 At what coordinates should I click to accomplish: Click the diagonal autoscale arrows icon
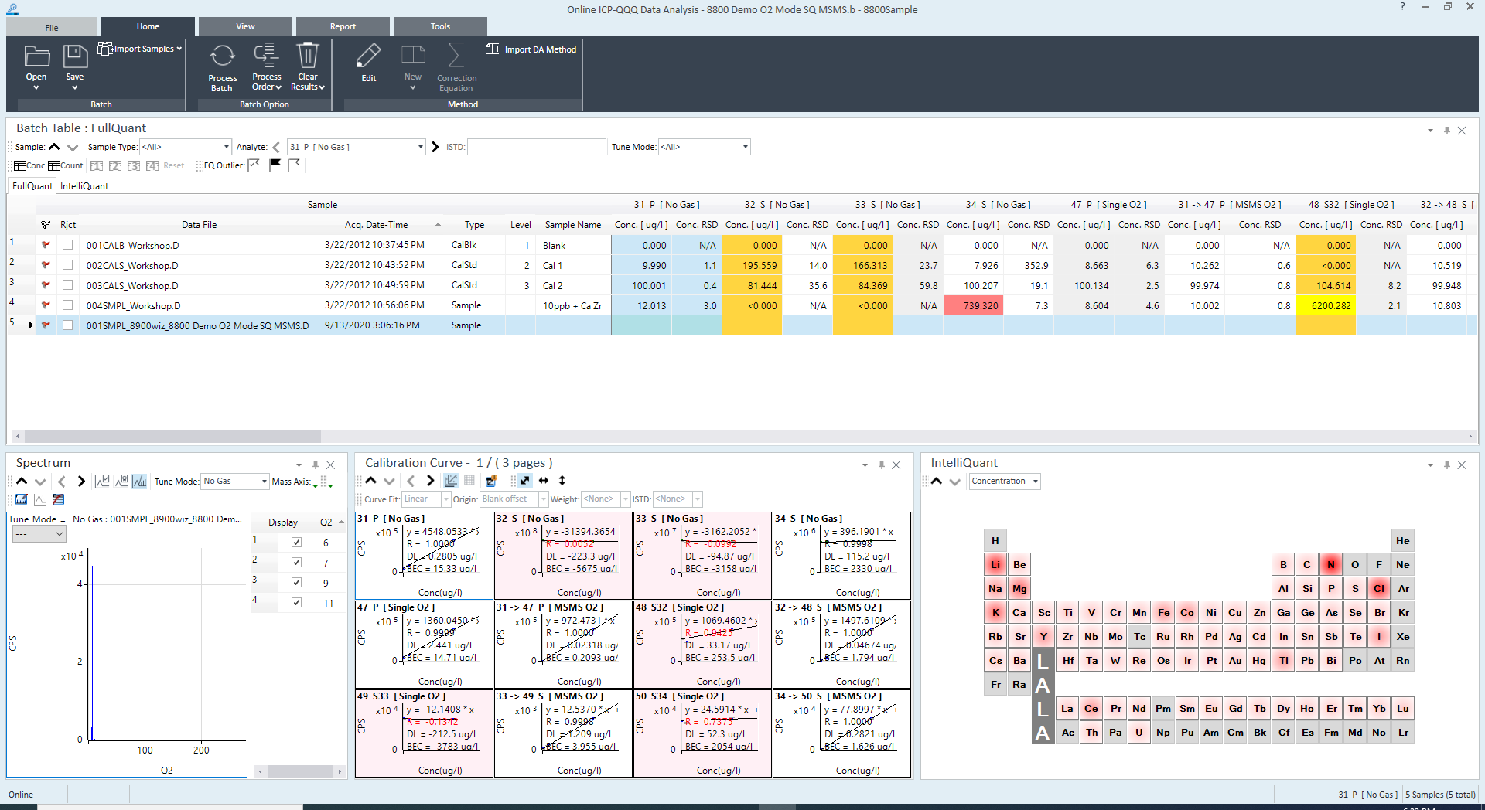tap(525, 481)
